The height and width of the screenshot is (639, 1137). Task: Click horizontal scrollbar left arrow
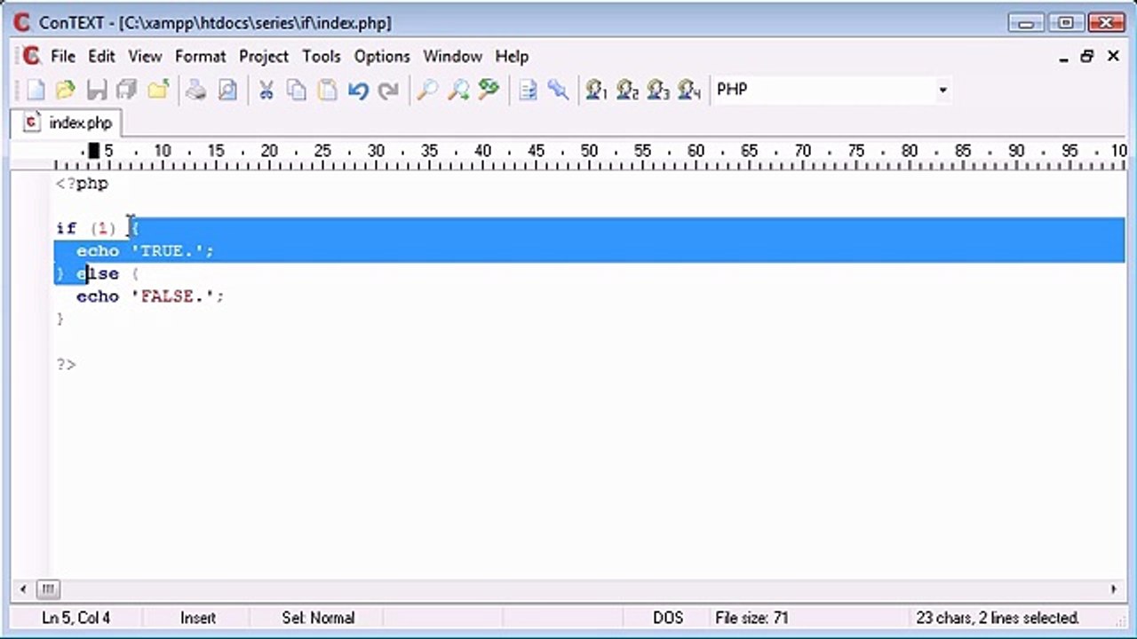(x=23, y=588)
